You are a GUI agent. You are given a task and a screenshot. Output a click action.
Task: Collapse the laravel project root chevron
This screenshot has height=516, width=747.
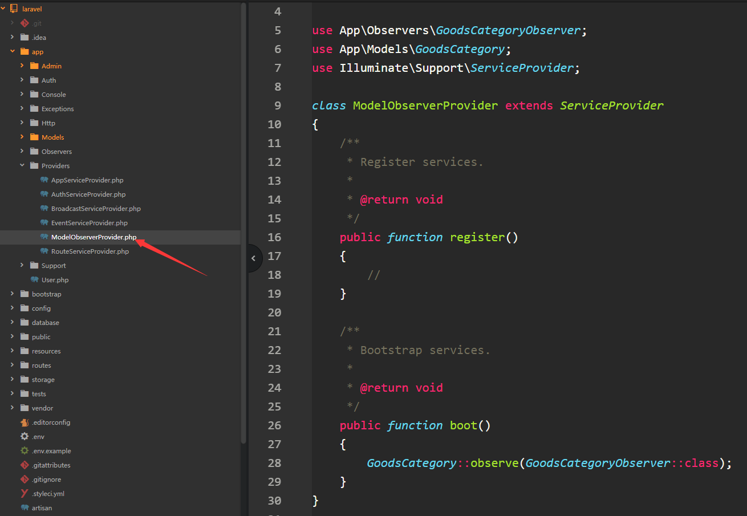click(x=3, y=9)
